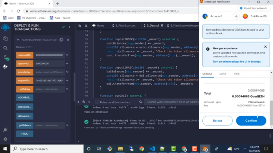Go back in browser
The image size is (273, 153).
(5, 11)
